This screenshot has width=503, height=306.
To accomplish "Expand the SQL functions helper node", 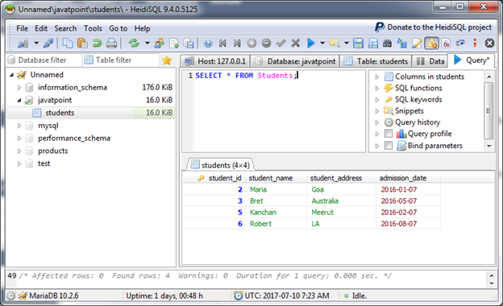I will tap(377, 88).
